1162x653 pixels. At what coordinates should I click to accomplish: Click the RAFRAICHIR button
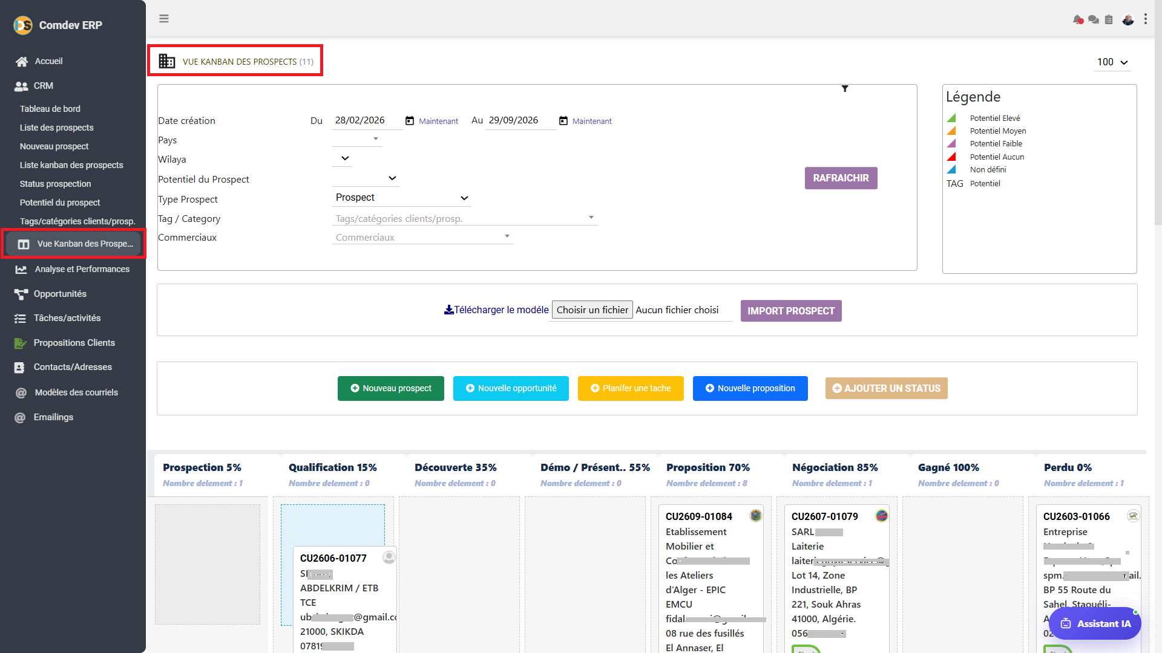[841, 178]
